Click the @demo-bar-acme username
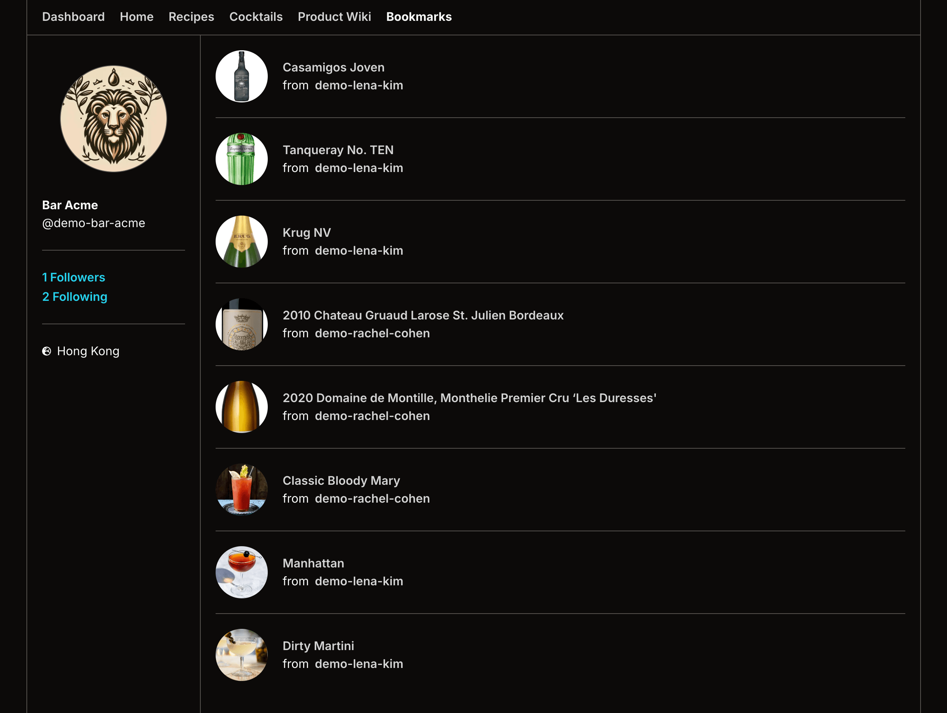The image size is (947, 713). pos(93,223)
